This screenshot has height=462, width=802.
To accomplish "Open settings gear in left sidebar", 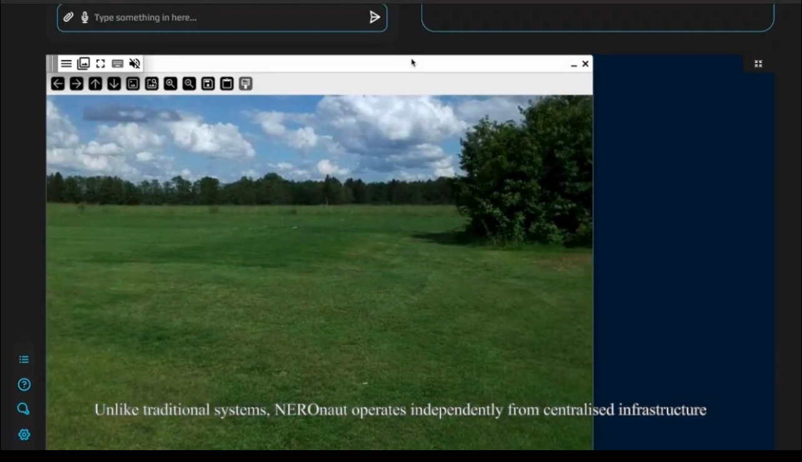I will point(24,435).
